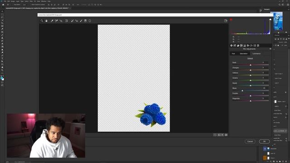This screenshot has width=290, height=163.
Task: Select Photoshop's Brush tool
Action: click(x=2, y=35)
